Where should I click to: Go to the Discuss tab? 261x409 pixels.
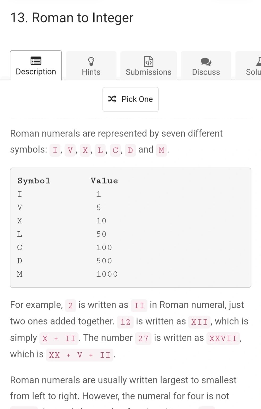tap(206, 66)
